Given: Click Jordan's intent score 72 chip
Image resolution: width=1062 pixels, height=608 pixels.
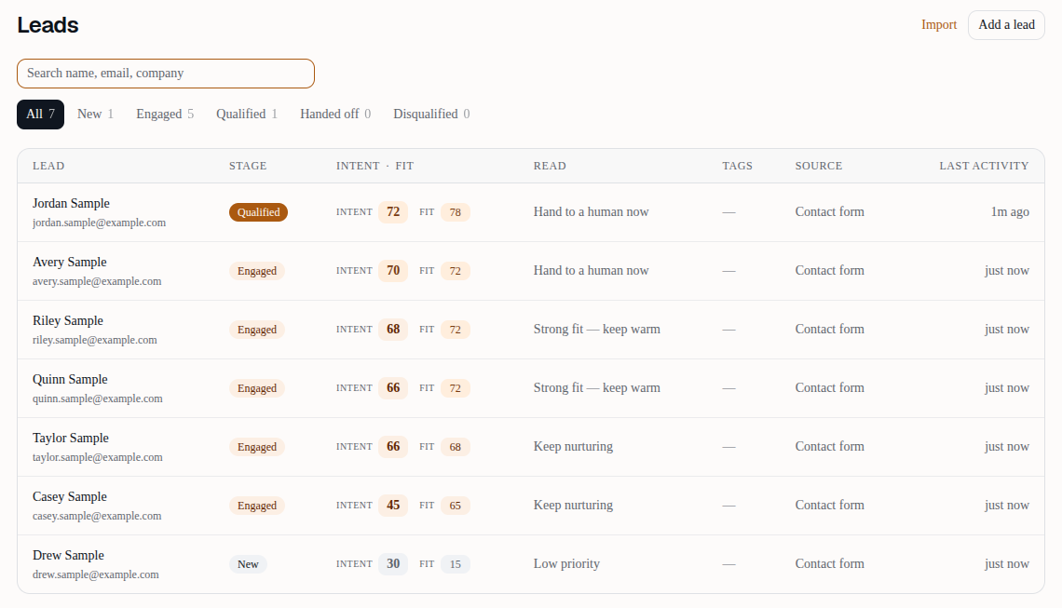Looking at the screenshot, I should [393, 212].
